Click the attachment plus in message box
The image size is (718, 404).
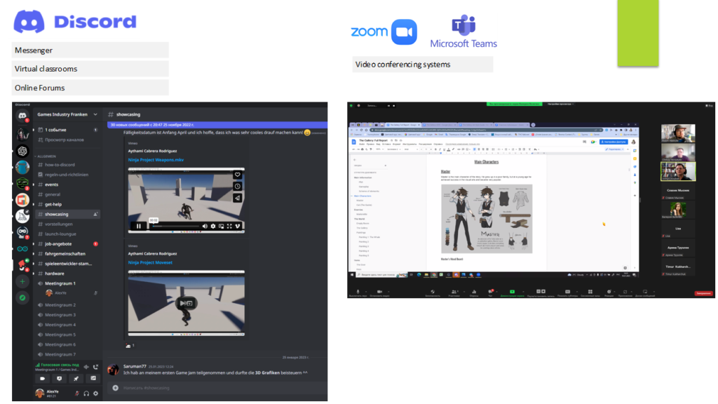tap(116, 387)
